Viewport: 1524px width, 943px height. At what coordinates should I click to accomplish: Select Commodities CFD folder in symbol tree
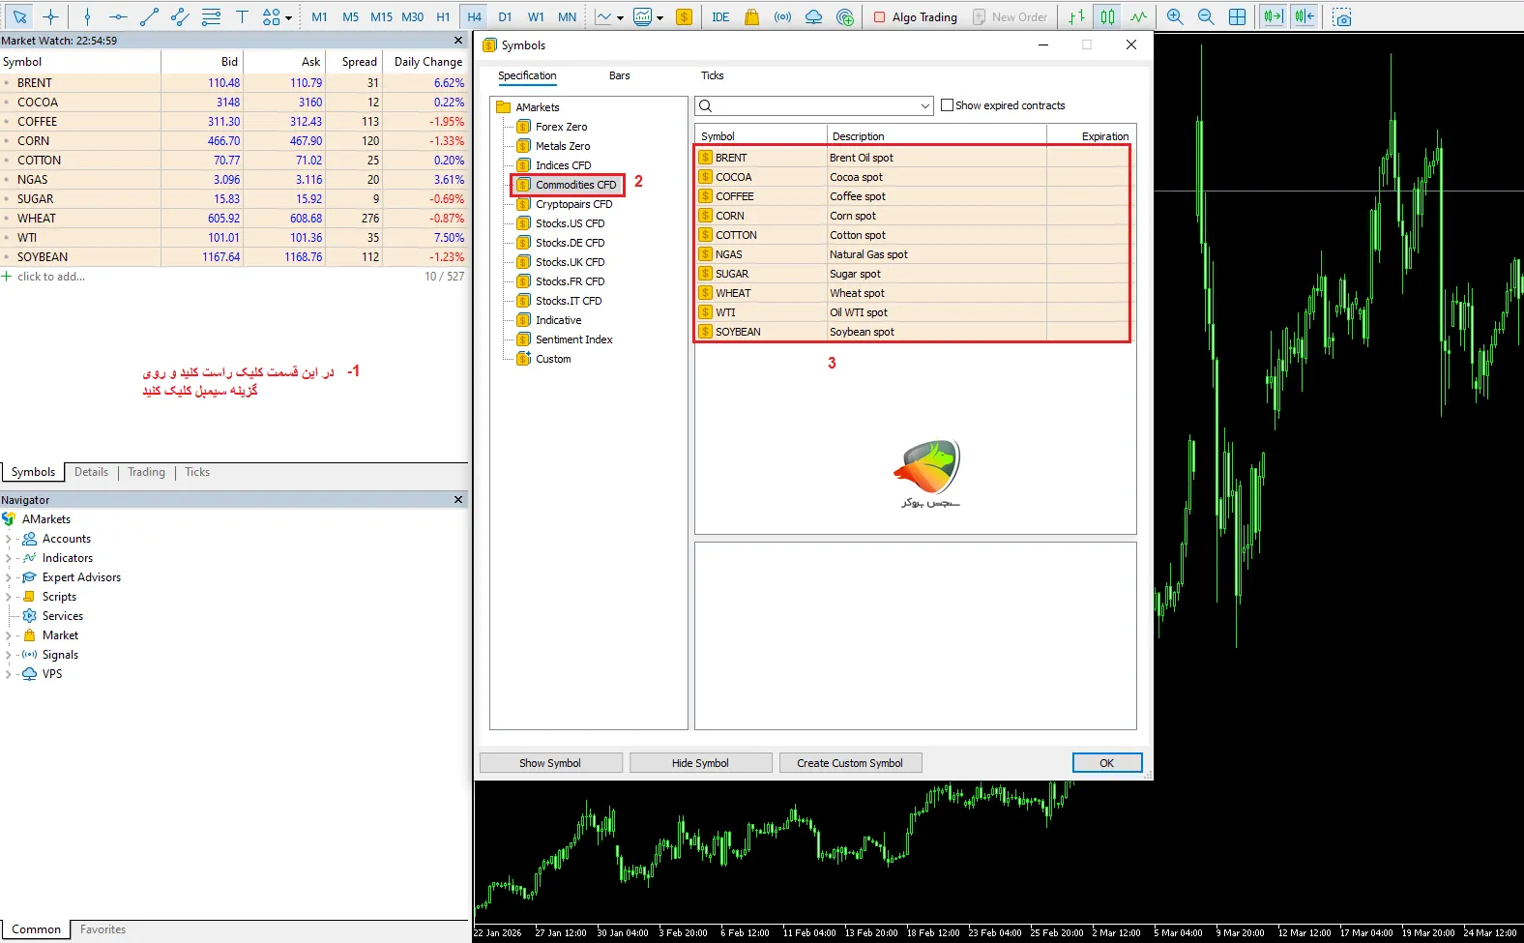[575, 185]
